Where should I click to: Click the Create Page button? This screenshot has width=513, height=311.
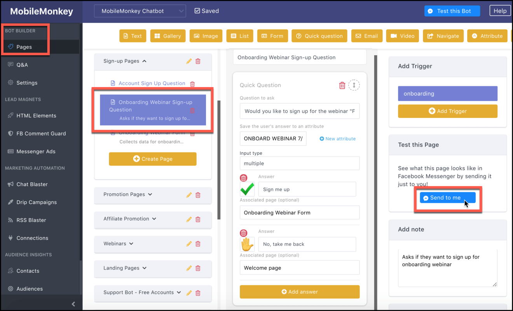(152, 159)
